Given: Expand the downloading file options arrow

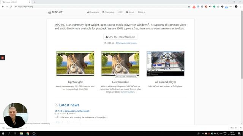Looking at the screenshot, I should (26, 128).
